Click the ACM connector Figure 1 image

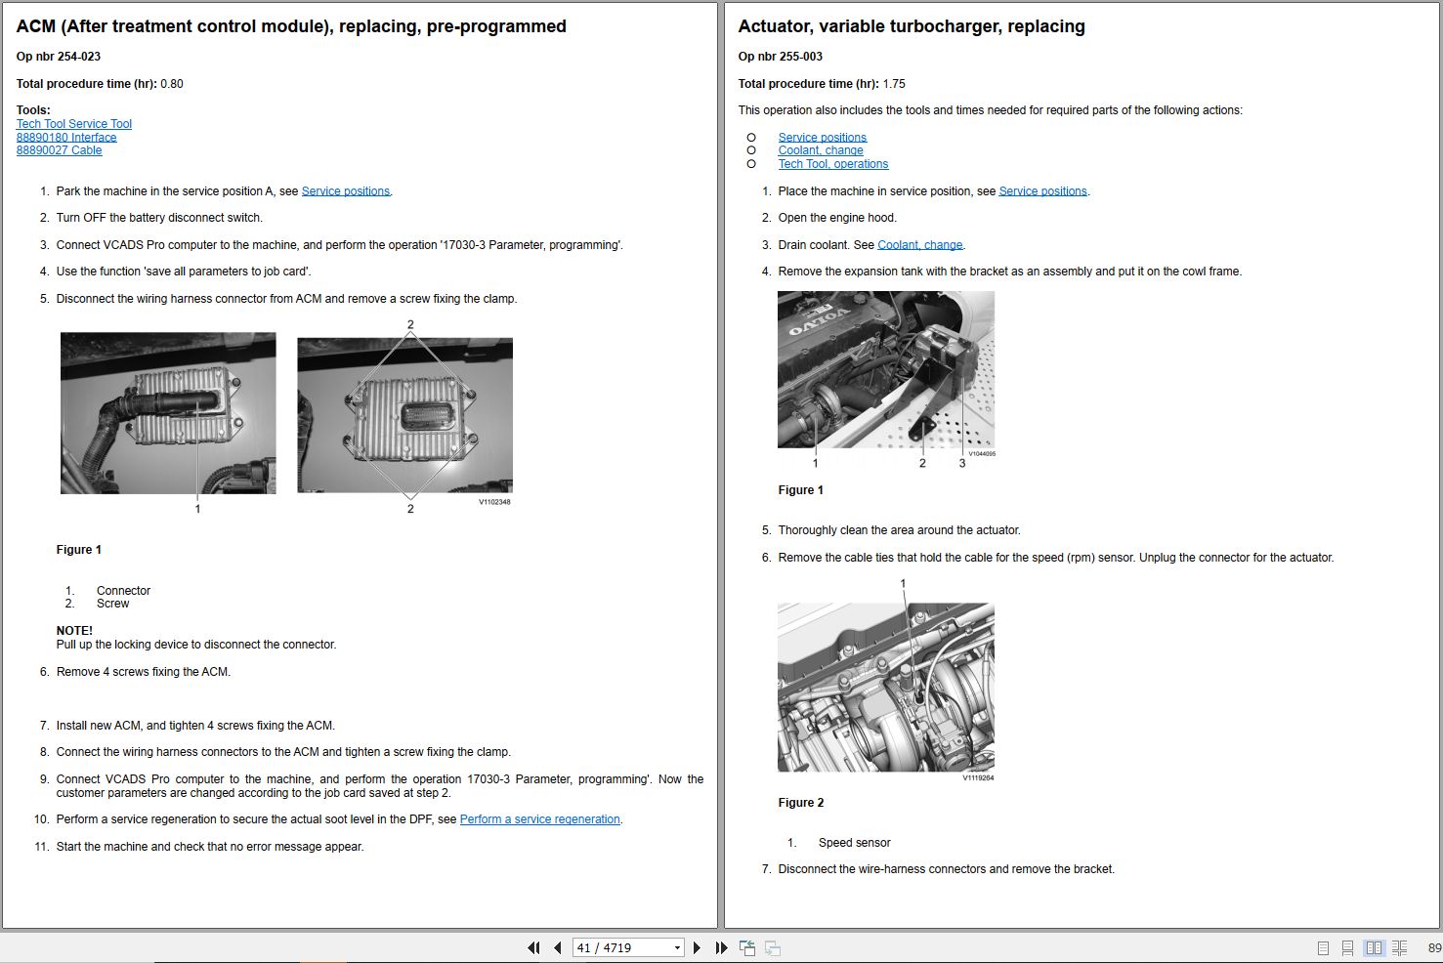click(x=286, y=415)
